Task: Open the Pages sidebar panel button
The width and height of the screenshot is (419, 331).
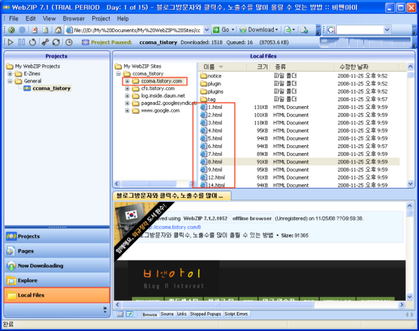Action: click(x=57, y=251)
